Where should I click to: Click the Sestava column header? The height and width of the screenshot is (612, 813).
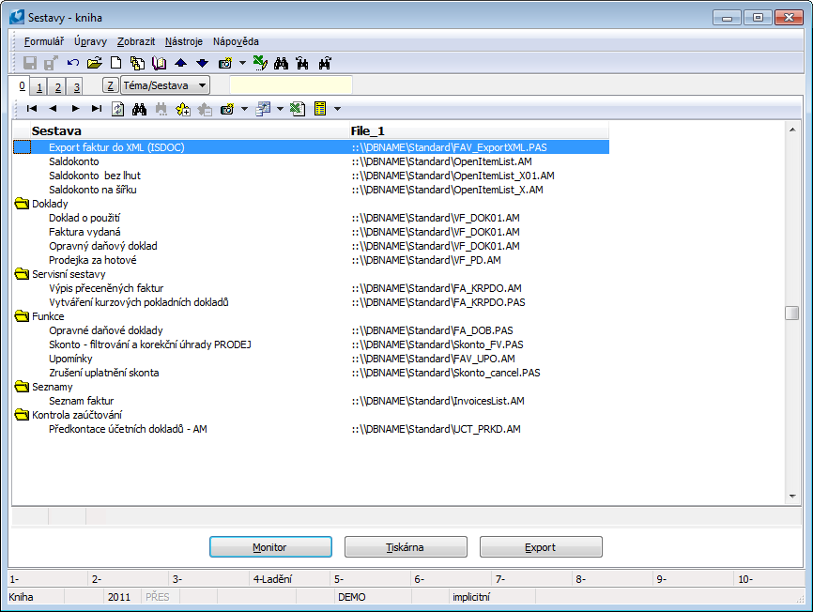tap(190, 130)
